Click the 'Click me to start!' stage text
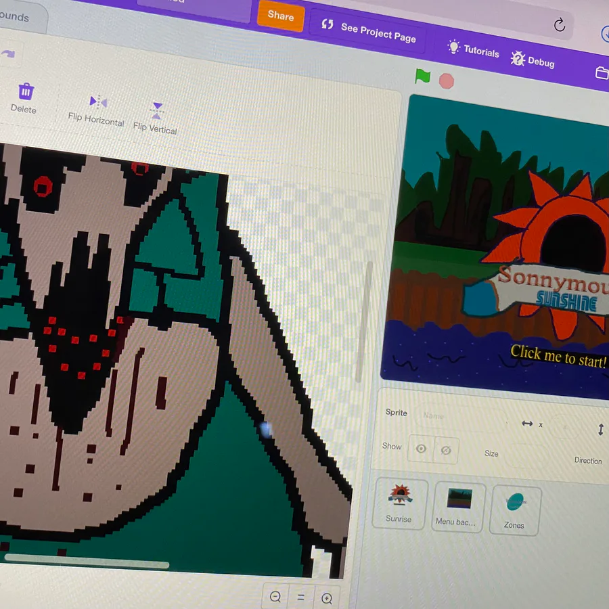Viewport: 609px width, 609px height. (558, 356)
